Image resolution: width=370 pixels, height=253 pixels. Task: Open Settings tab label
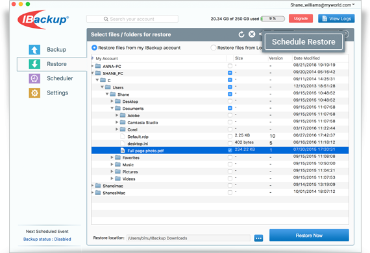[x=58, y=93]
